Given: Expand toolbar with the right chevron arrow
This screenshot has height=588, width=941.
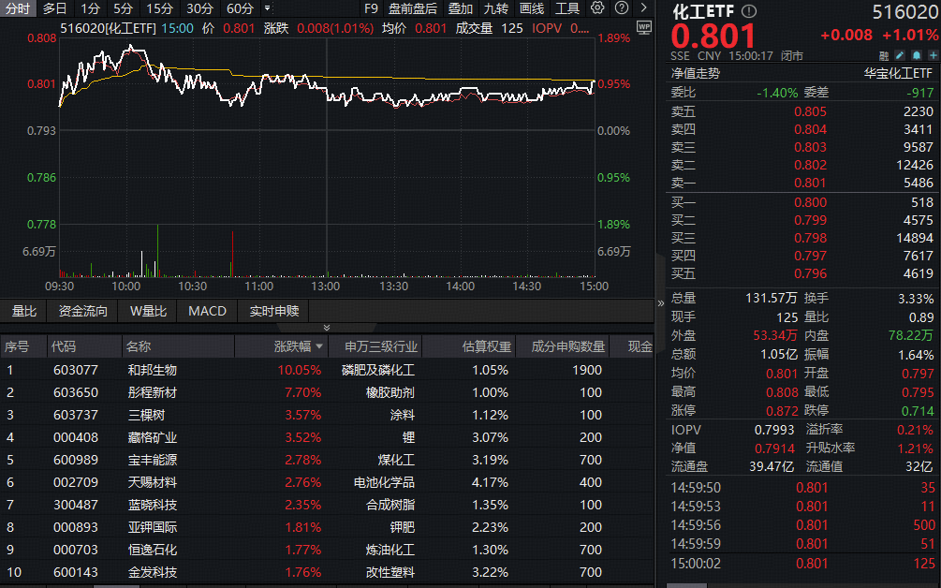Looking at the screenshot, I should coord(644,8).
